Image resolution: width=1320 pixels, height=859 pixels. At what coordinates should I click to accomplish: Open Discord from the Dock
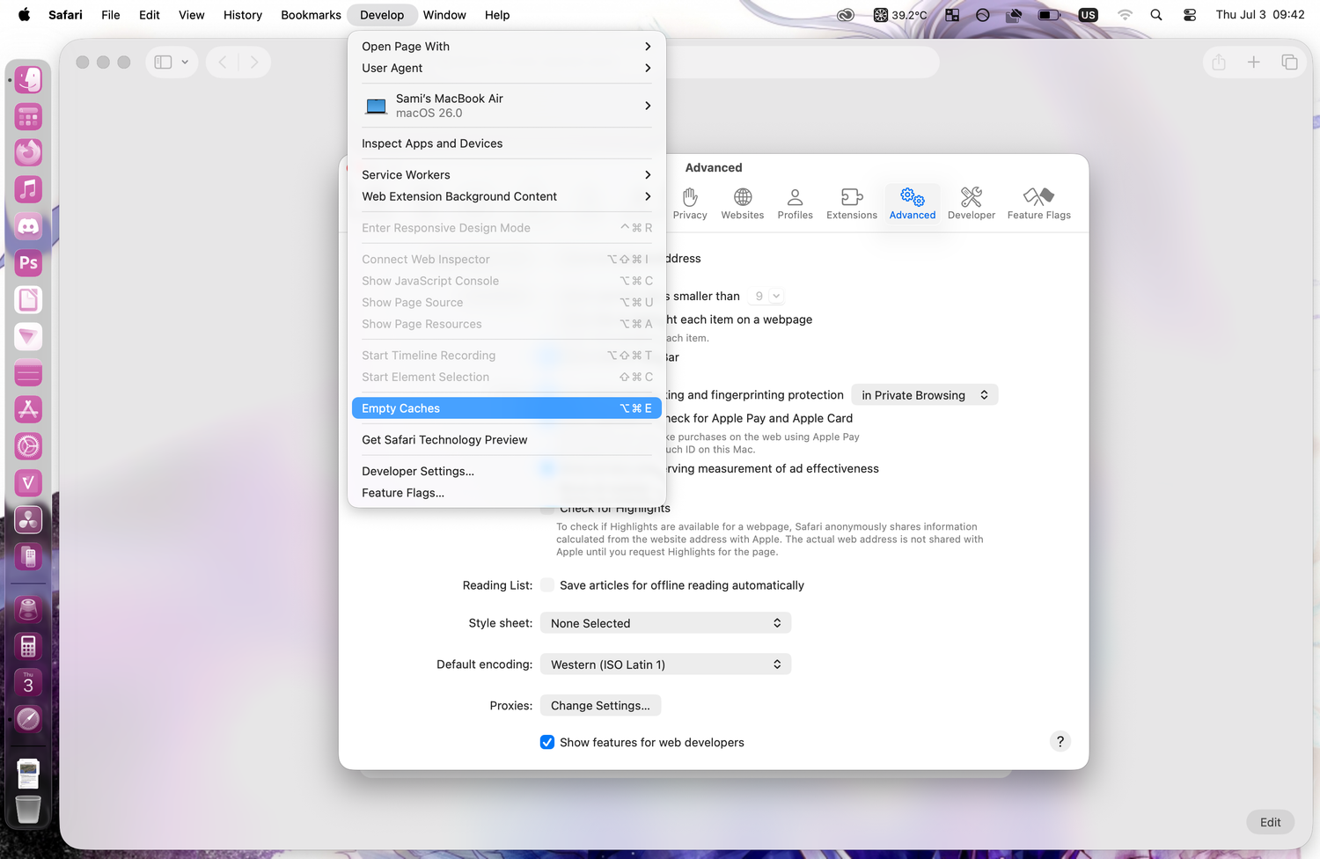28,226
